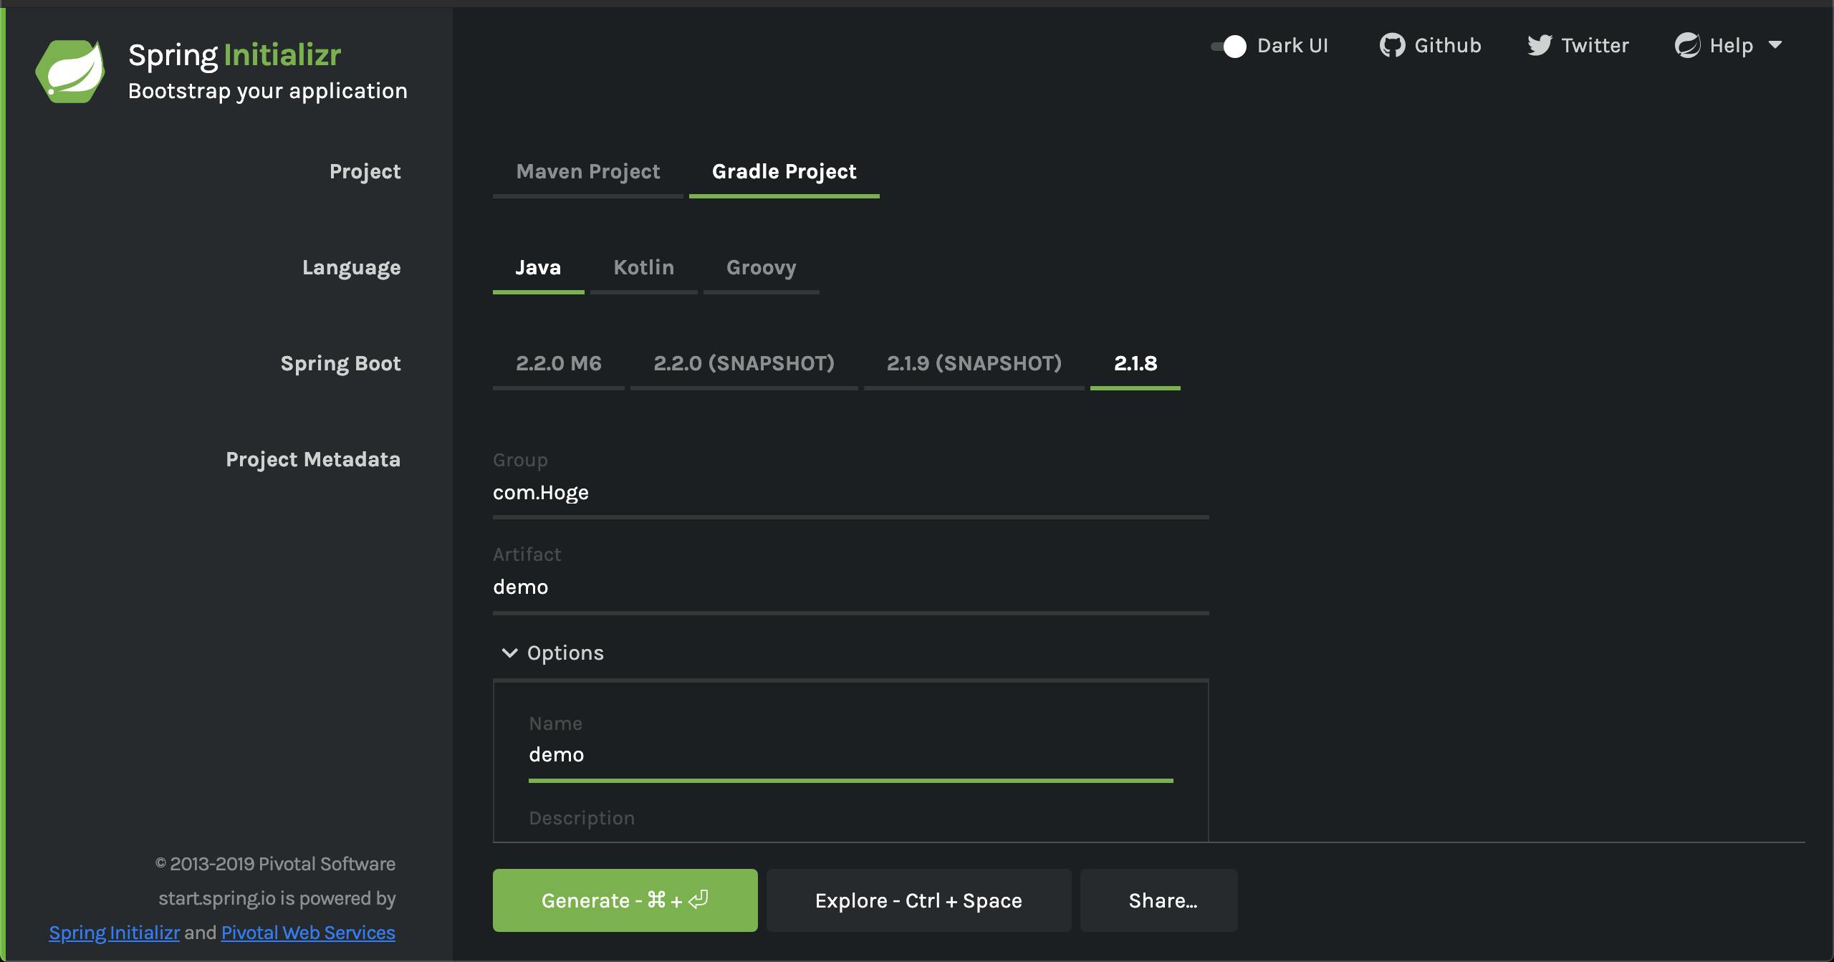The image size is (1834, 962).
Task: Select the Maven Project option
Action: pos(587,172)
